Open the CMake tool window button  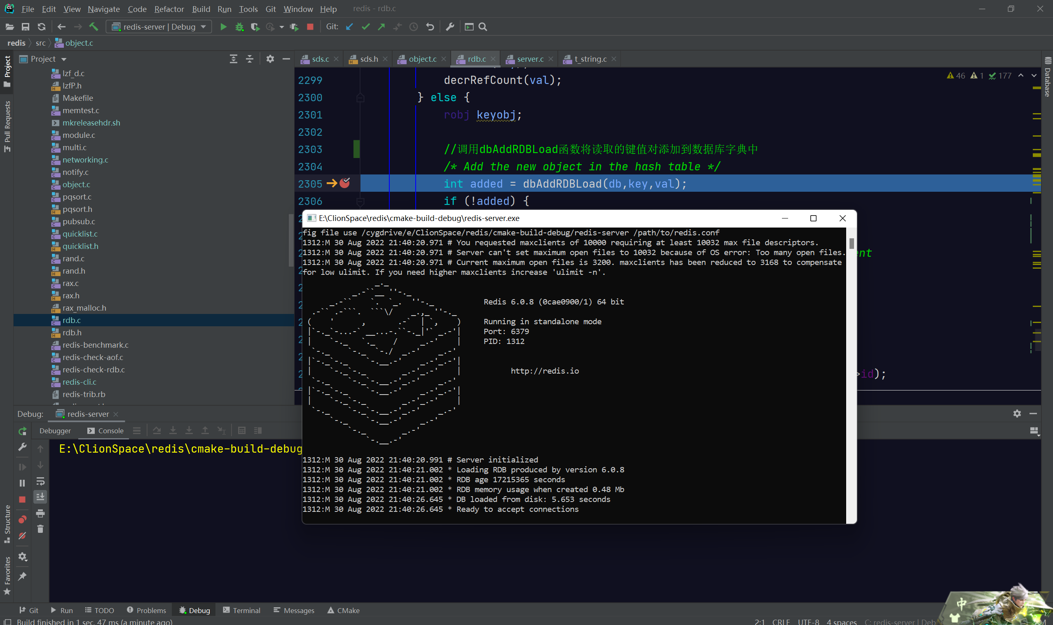(343, 610)
